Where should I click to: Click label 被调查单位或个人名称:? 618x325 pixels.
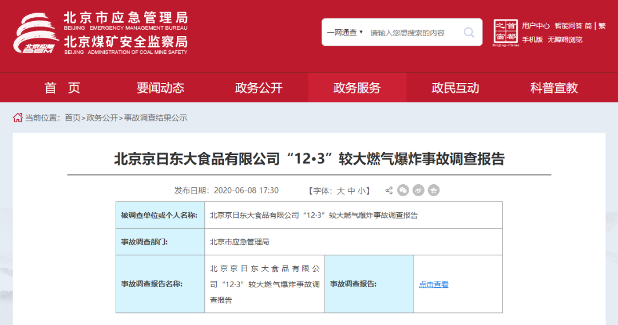(x=159, y=215)
